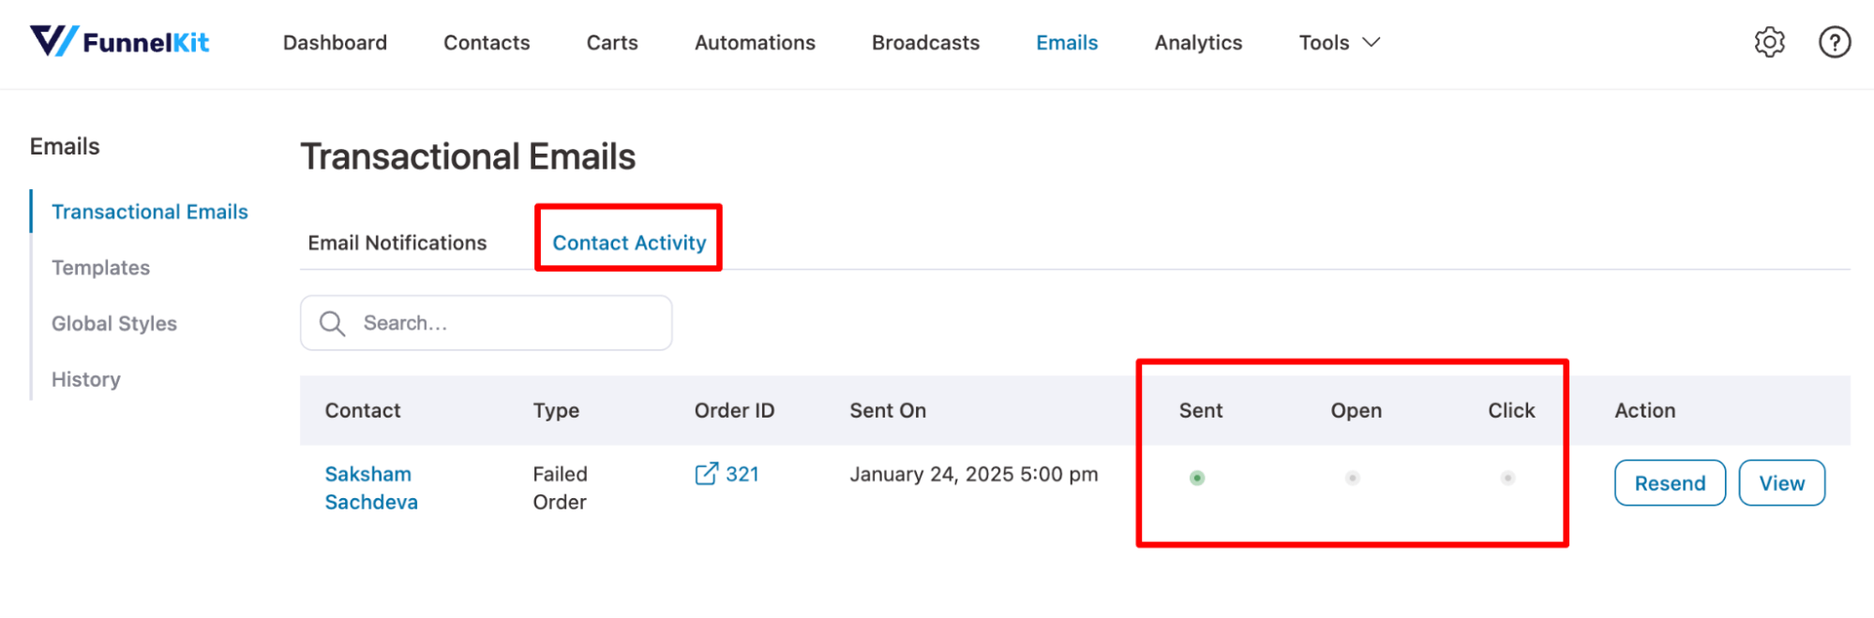Open Templates in the sidebar
1874x618 pixels.
point(100,269)
